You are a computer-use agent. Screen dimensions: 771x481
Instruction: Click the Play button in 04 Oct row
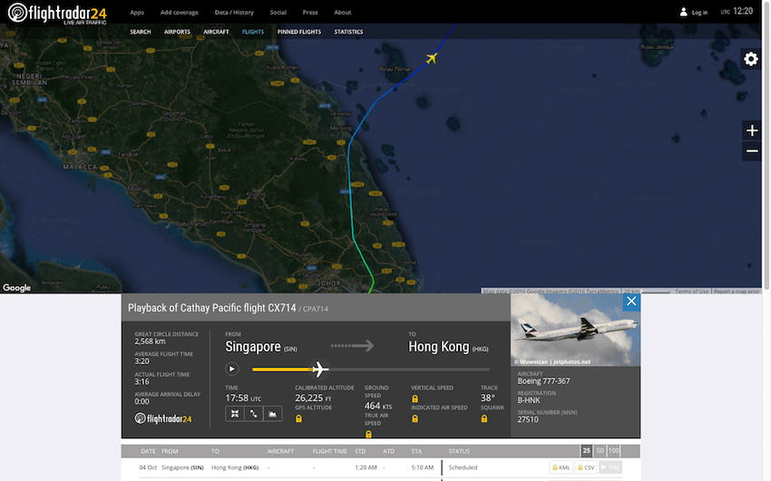[610, 467]
